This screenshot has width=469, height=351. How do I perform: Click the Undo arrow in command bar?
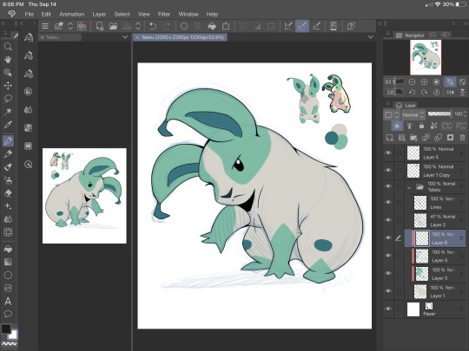[x=153, y=26]
